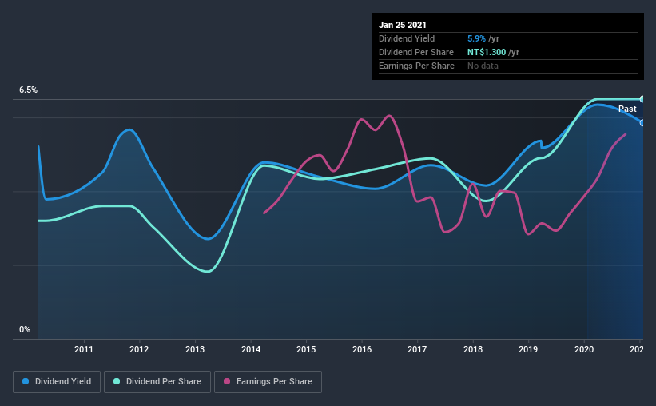This screenshot has width=656, height=406.
Task: Toggle the Earnings Per Share legend button
Action: 268,382
